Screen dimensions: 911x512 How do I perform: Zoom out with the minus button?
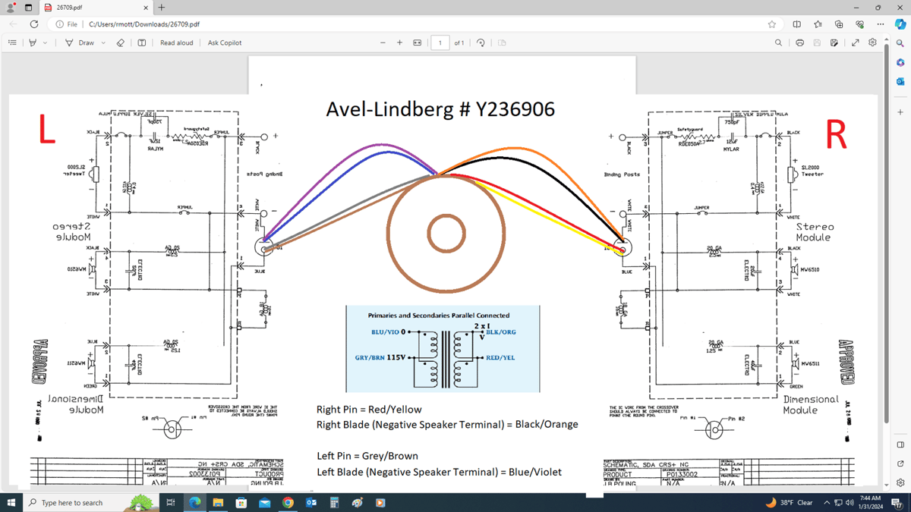click(x=383, y=43)
